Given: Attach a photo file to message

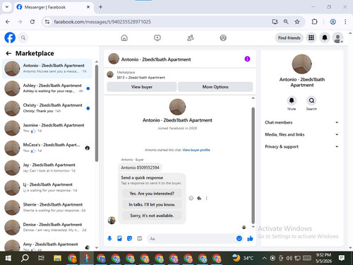Looking at the screenshot, I should pyautogui.click(x=119, y=239).
